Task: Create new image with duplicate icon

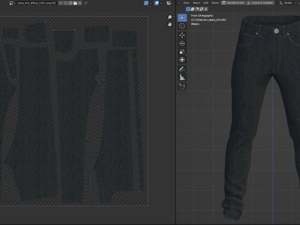Action: coord(71,3)
